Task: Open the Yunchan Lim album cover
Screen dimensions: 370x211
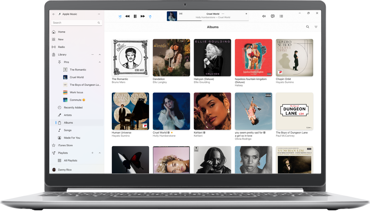Action: [x=295, y=160]
